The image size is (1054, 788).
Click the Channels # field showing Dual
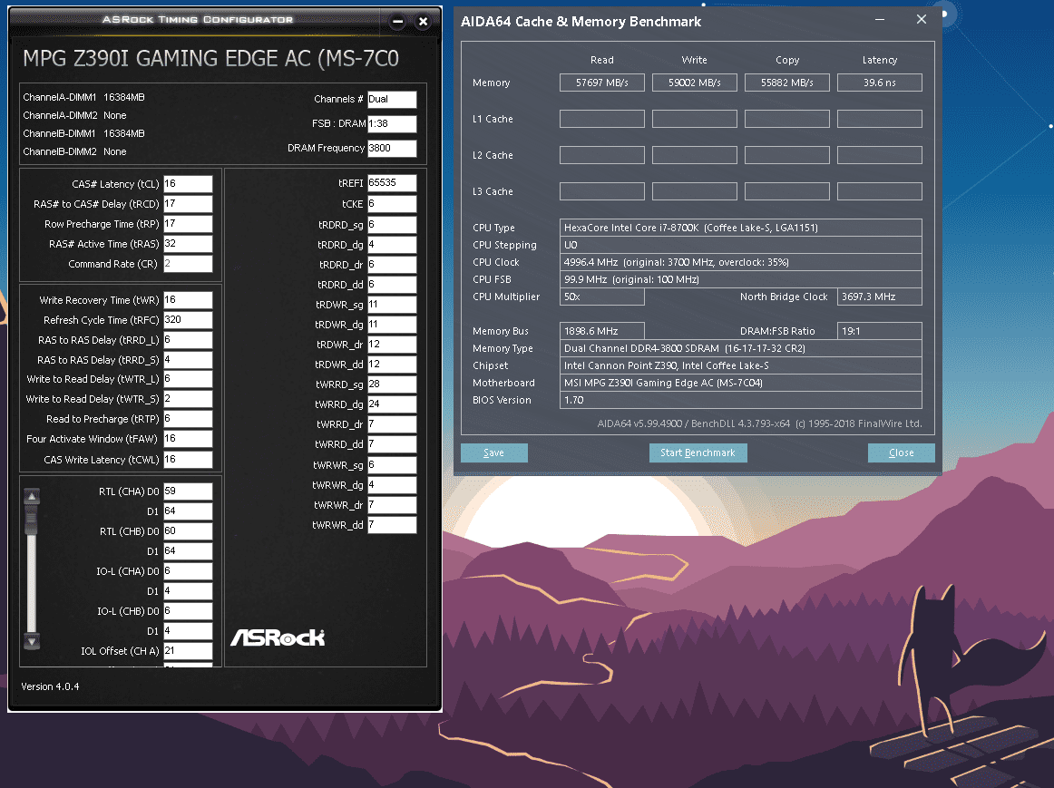click(x=392, y=100)
